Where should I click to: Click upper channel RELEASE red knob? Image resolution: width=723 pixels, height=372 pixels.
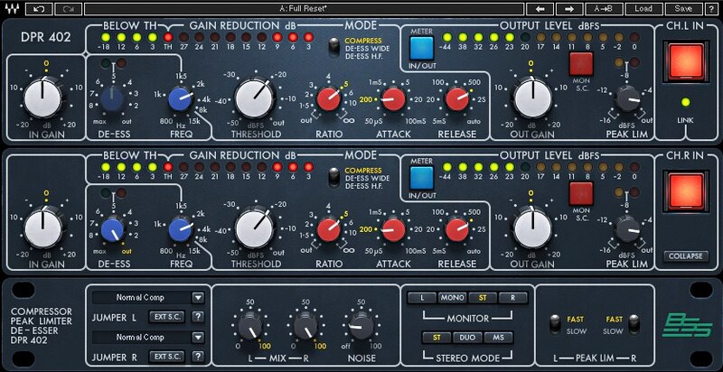(457, 99)
